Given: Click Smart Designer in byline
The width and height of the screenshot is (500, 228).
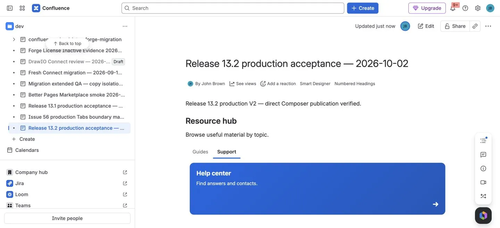Looking at the screenshot, I should click(x=315, y=84).
